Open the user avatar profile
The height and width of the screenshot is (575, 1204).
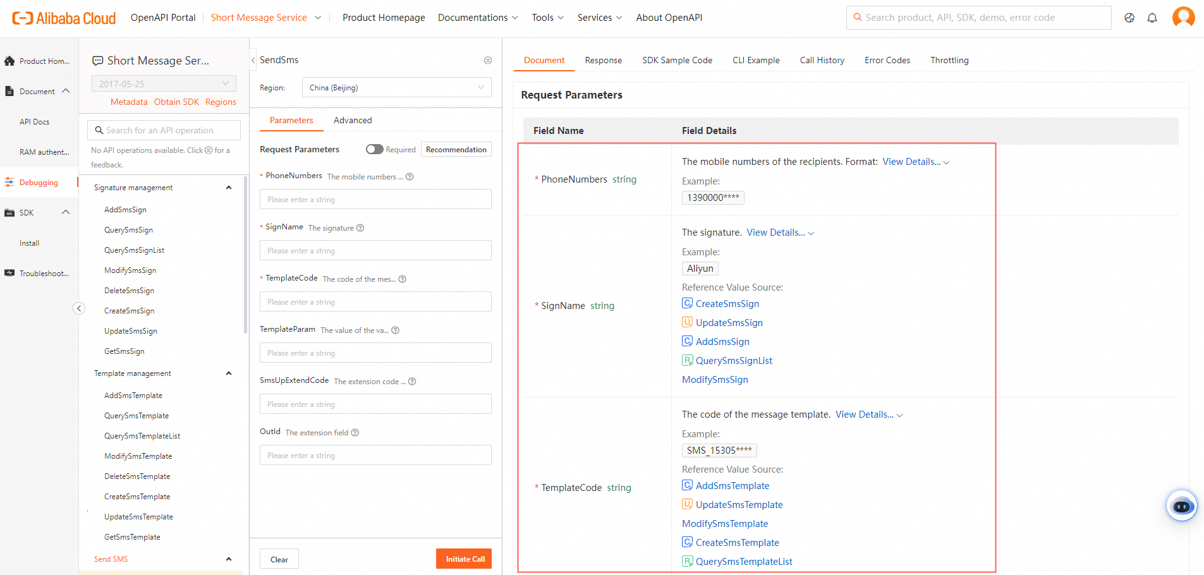coord(1183,17)
